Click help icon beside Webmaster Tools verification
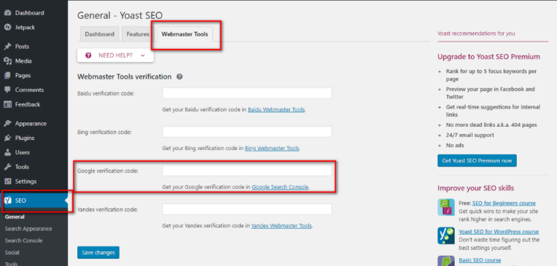The width and height of the screenshot is (557, 266). (x=179, y=77)
